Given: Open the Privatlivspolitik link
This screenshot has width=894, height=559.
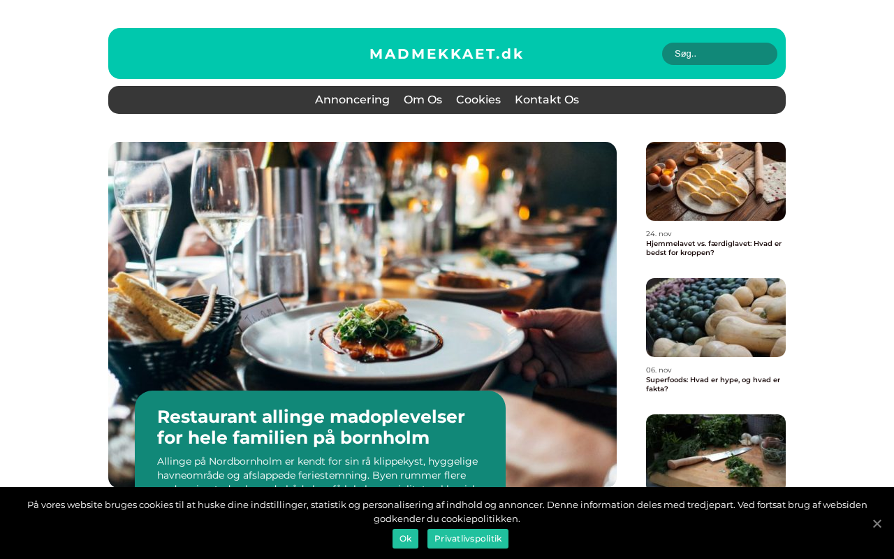Looking at the screenshot, I should [x=468, y=539].
